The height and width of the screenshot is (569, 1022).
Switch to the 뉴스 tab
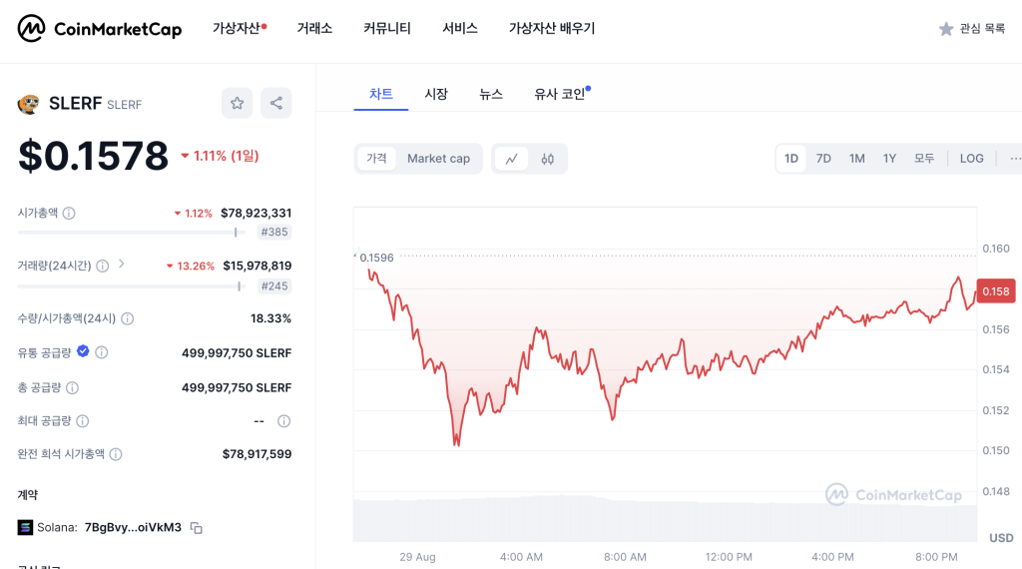click(491, 94)
